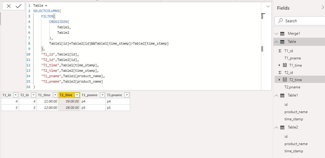Click the sigma icon next to T2_id
This screenshot has width=325, height=158.
click(x=280, y=73)
